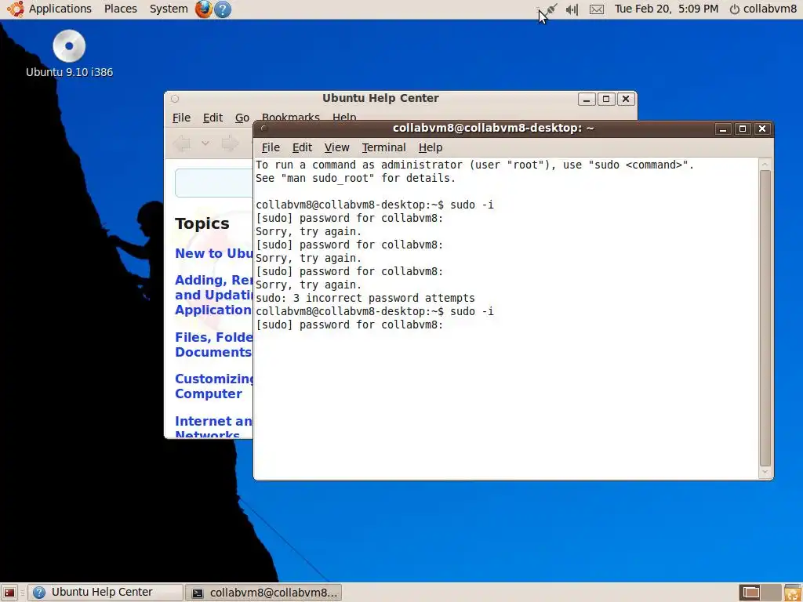The image size is (803, 602).
Task: Open the Terminal window menu icon in titlebar
Action: 264,129
